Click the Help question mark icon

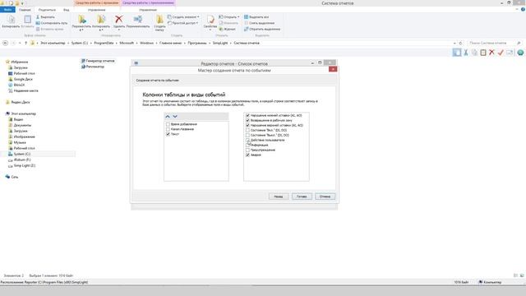pyautogui.click(x=523, y=9)
